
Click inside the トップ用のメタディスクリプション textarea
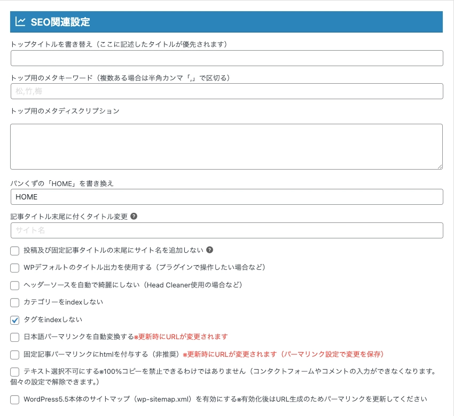(226, 147)
